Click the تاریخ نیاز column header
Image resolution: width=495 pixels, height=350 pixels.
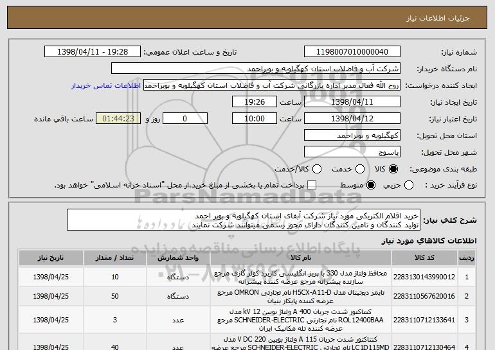(x=51, y=258)
